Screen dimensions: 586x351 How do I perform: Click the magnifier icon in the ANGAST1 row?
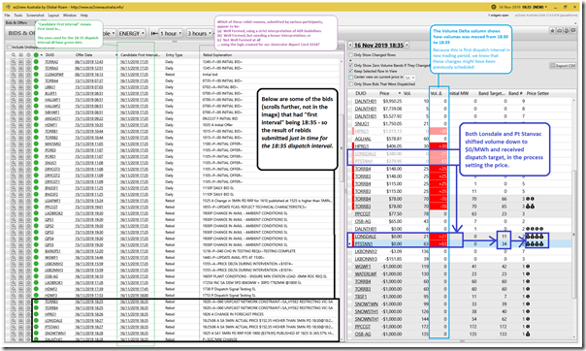[14, 118]
